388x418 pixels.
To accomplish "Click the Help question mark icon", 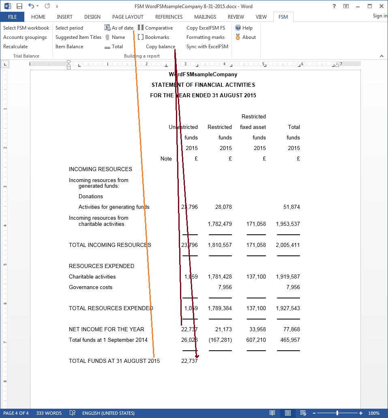I will (x=238, y=28).
